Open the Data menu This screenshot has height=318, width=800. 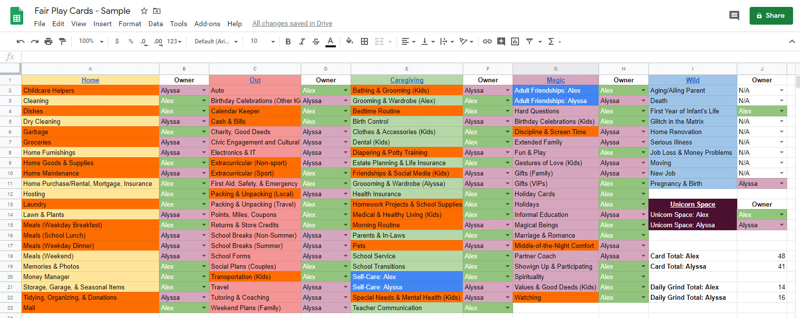[156, 24]
